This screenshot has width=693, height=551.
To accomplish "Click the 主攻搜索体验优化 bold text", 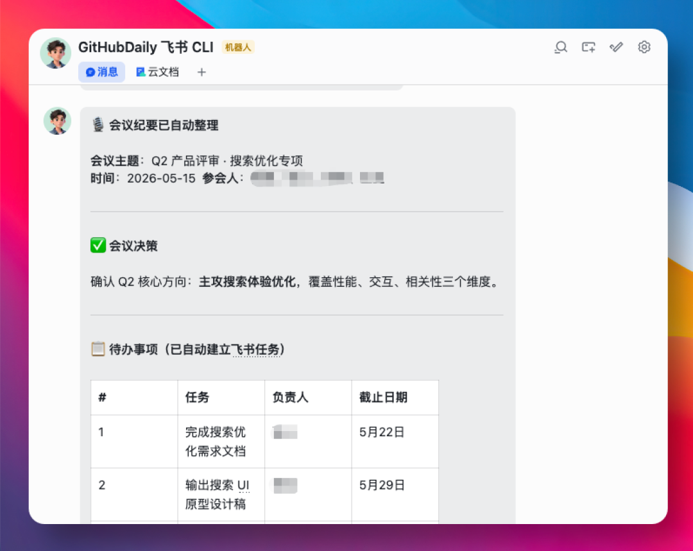I will tap(247, 282).
